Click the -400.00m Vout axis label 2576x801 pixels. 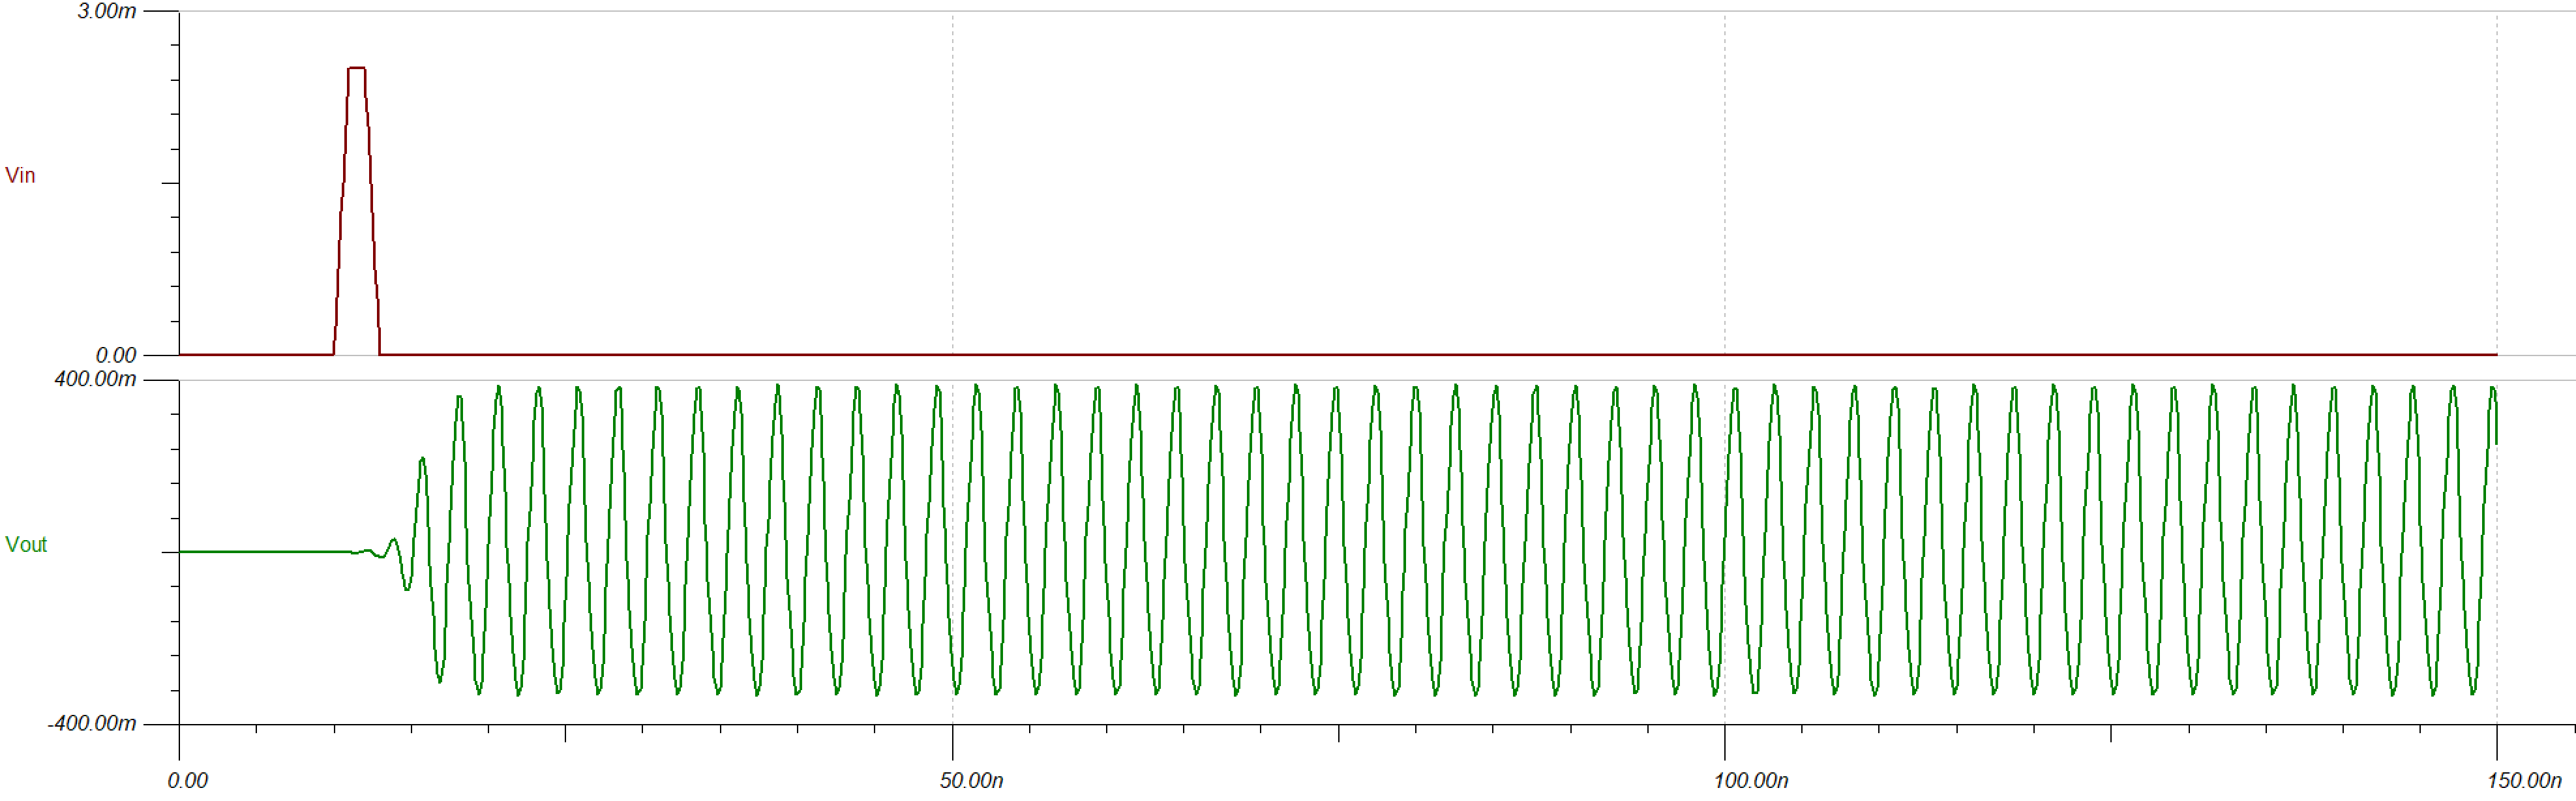pos(92,723)
